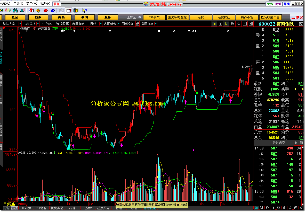306x212 pixels.
Task: Click the 路演 link in title bar
Action: click(x=286, y=4)
